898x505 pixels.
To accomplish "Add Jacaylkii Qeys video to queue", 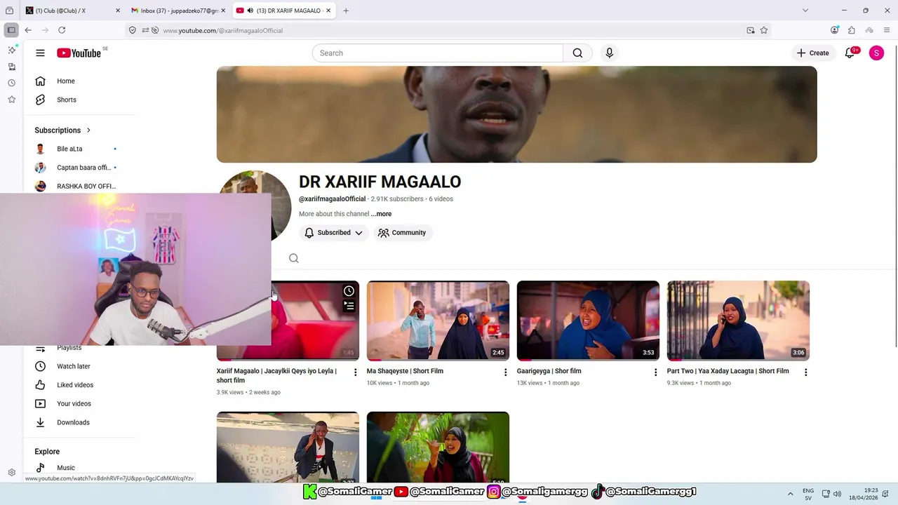I will (x=349, y=306).
